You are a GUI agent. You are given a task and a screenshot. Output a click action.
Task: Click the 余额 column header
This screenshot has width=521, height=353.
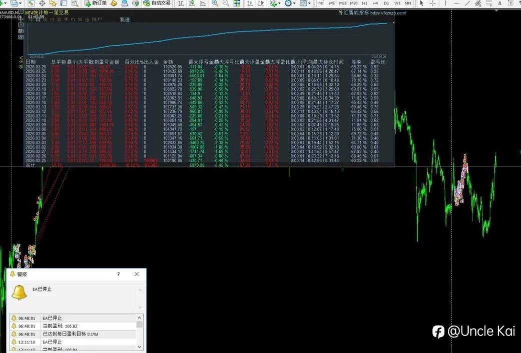pos(168,62)
